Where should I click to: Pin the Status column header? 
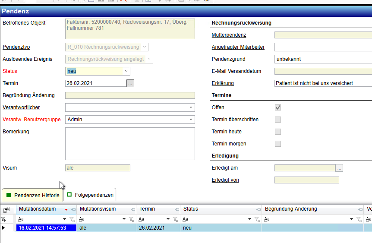pyautogui.click(x=257, y=209)
